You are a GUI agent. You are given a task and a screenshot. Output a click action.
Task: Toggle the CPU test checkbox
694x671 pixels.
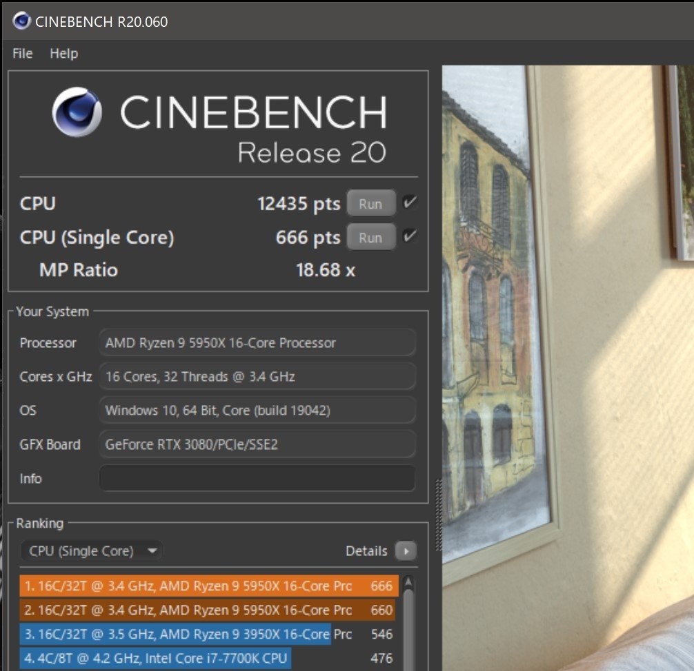coord(409,203)
